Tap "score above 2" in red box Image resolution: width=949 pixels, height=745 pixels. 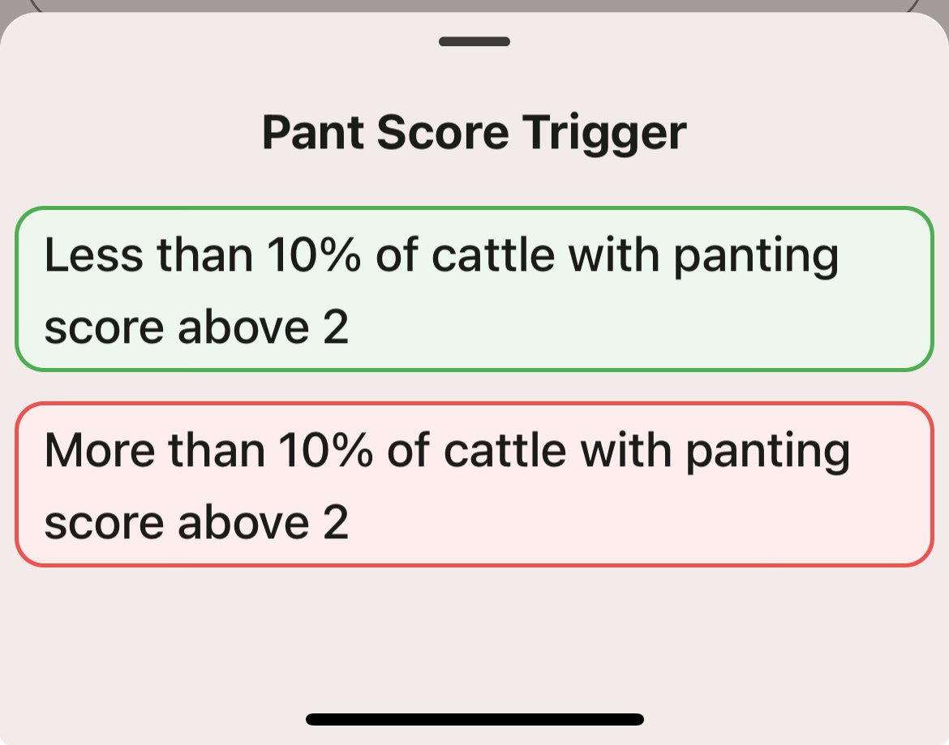196,523
